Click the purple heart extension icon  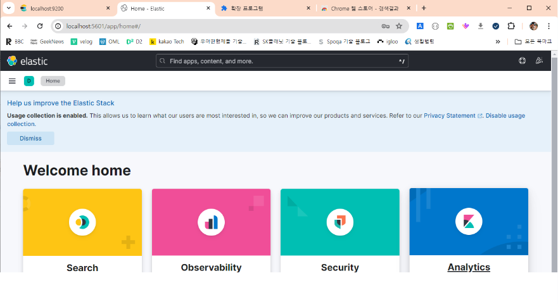point(466,26)
